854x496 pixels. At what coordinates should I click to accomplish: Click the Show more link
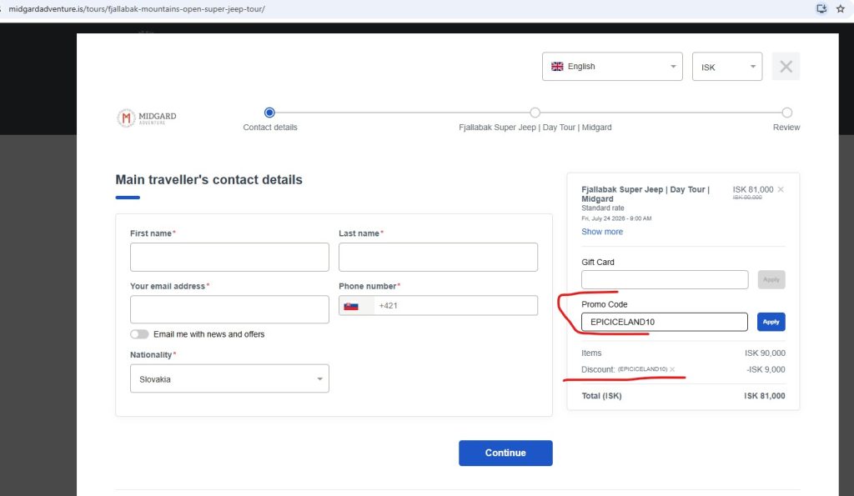pyautogui.click(x=602, y=232)
